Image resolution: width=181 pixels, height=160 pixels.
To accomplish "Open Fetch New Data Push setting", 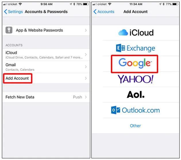I will pyautogui.click(x=46, y=97).
